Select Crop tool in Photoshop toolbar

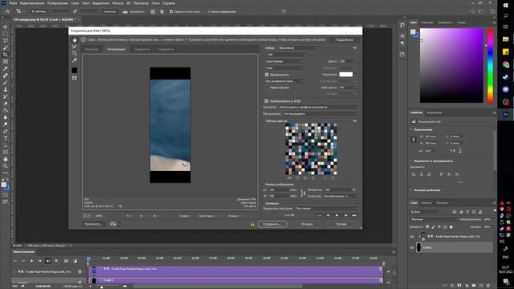coord(6,55)
